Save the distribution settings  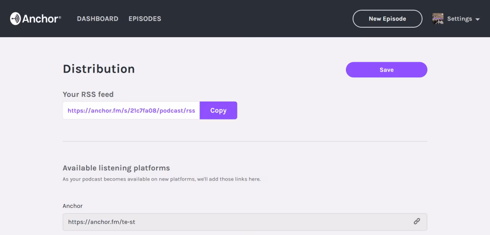pos(386,70)
